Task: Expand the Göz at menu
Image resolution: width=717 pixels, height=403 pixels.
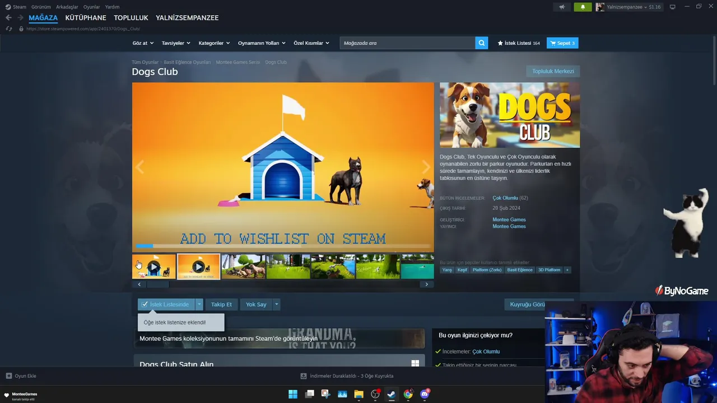Action: (142, 43)
